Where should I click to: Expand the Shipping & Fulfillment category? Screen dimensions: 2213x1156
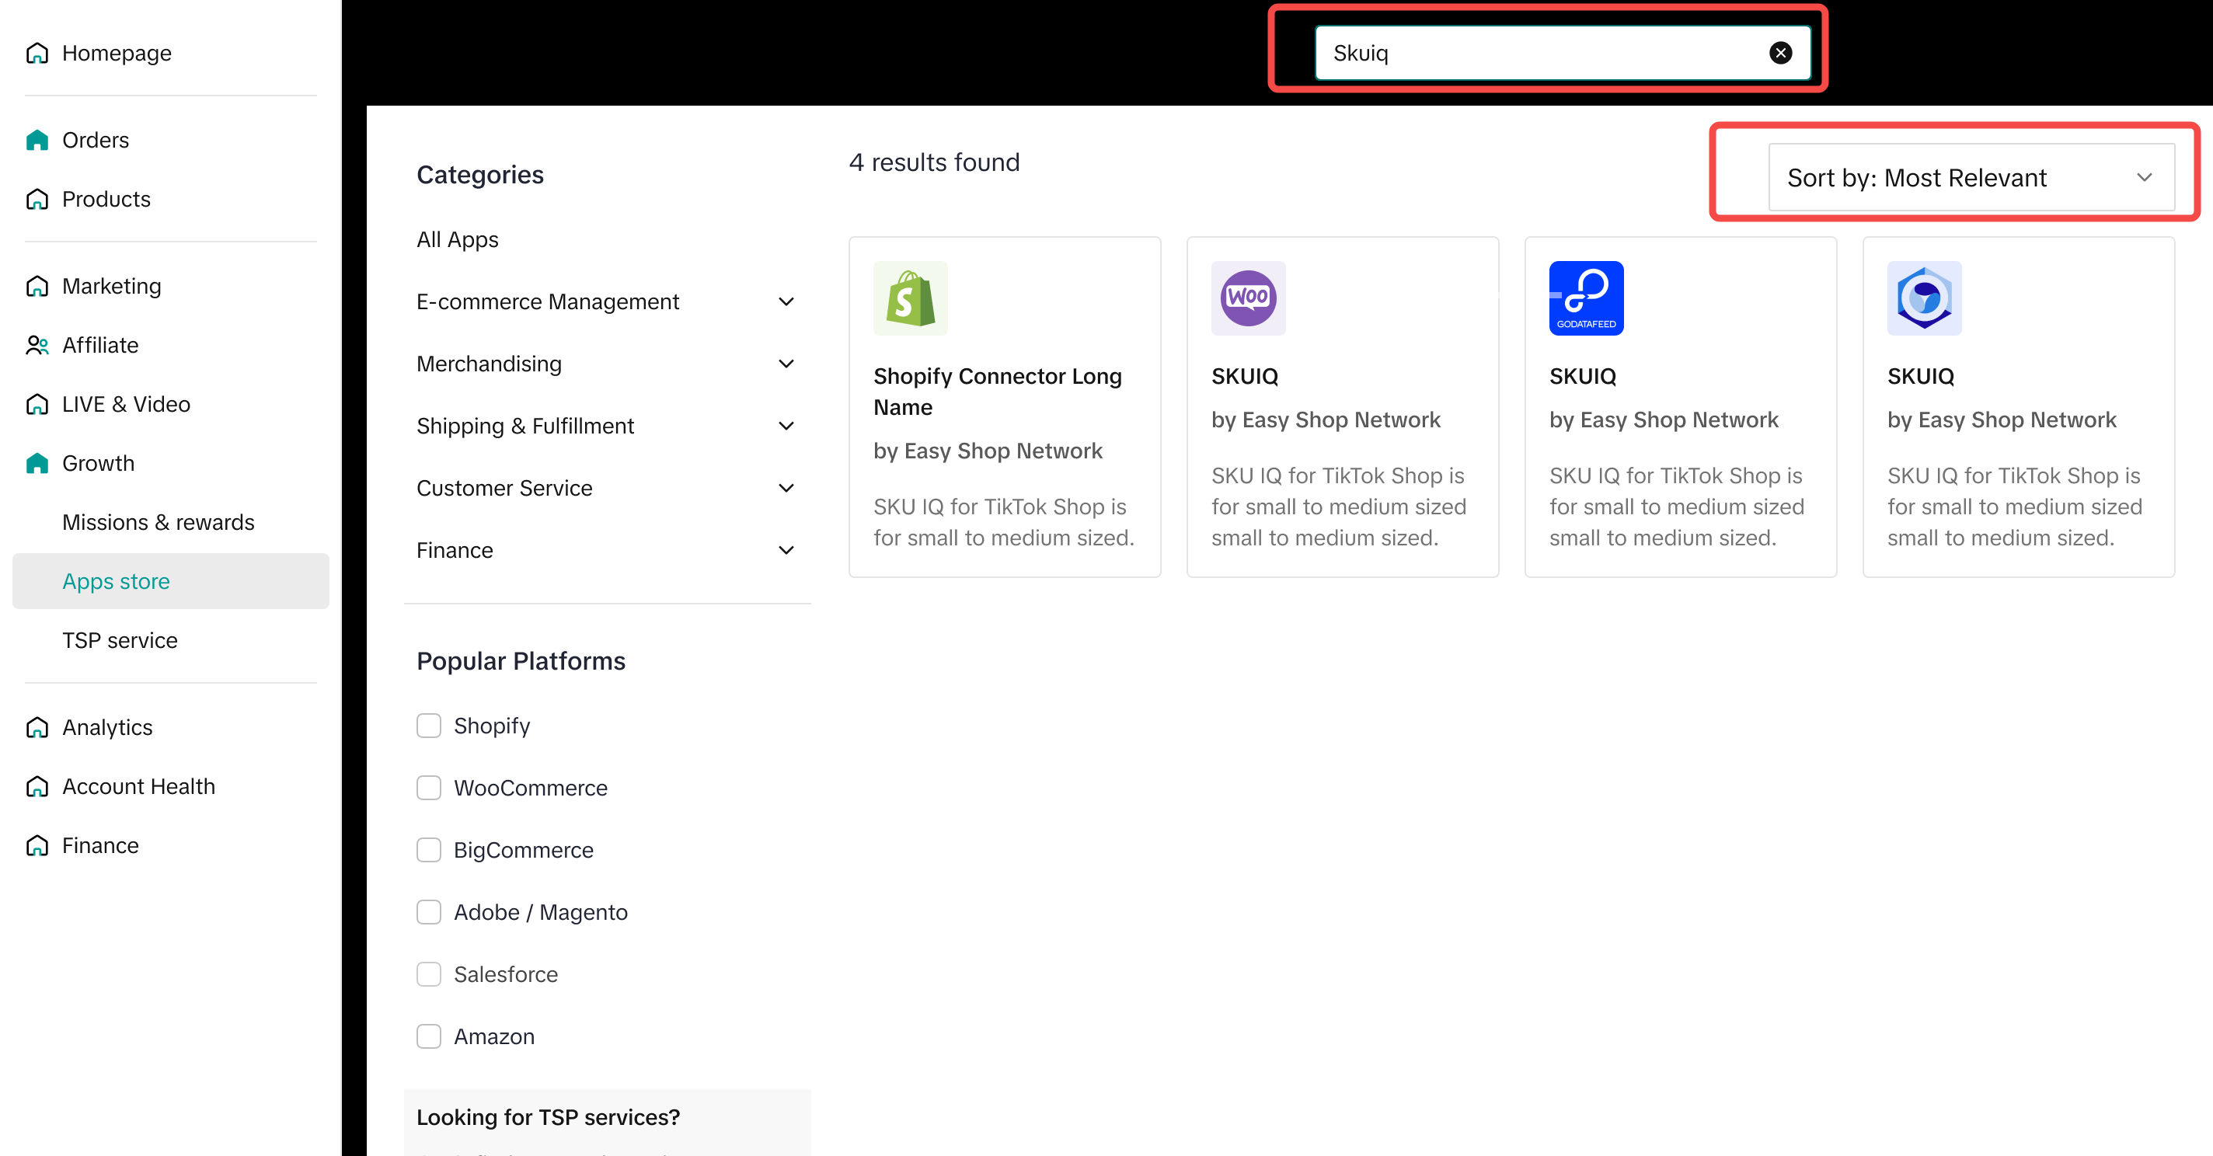786,426
